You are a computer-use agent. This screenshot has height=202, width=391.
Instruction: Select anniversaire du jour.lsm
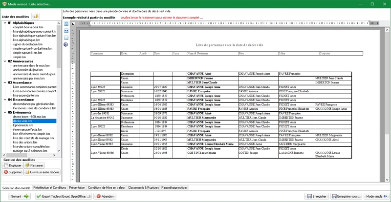[28, 70]
